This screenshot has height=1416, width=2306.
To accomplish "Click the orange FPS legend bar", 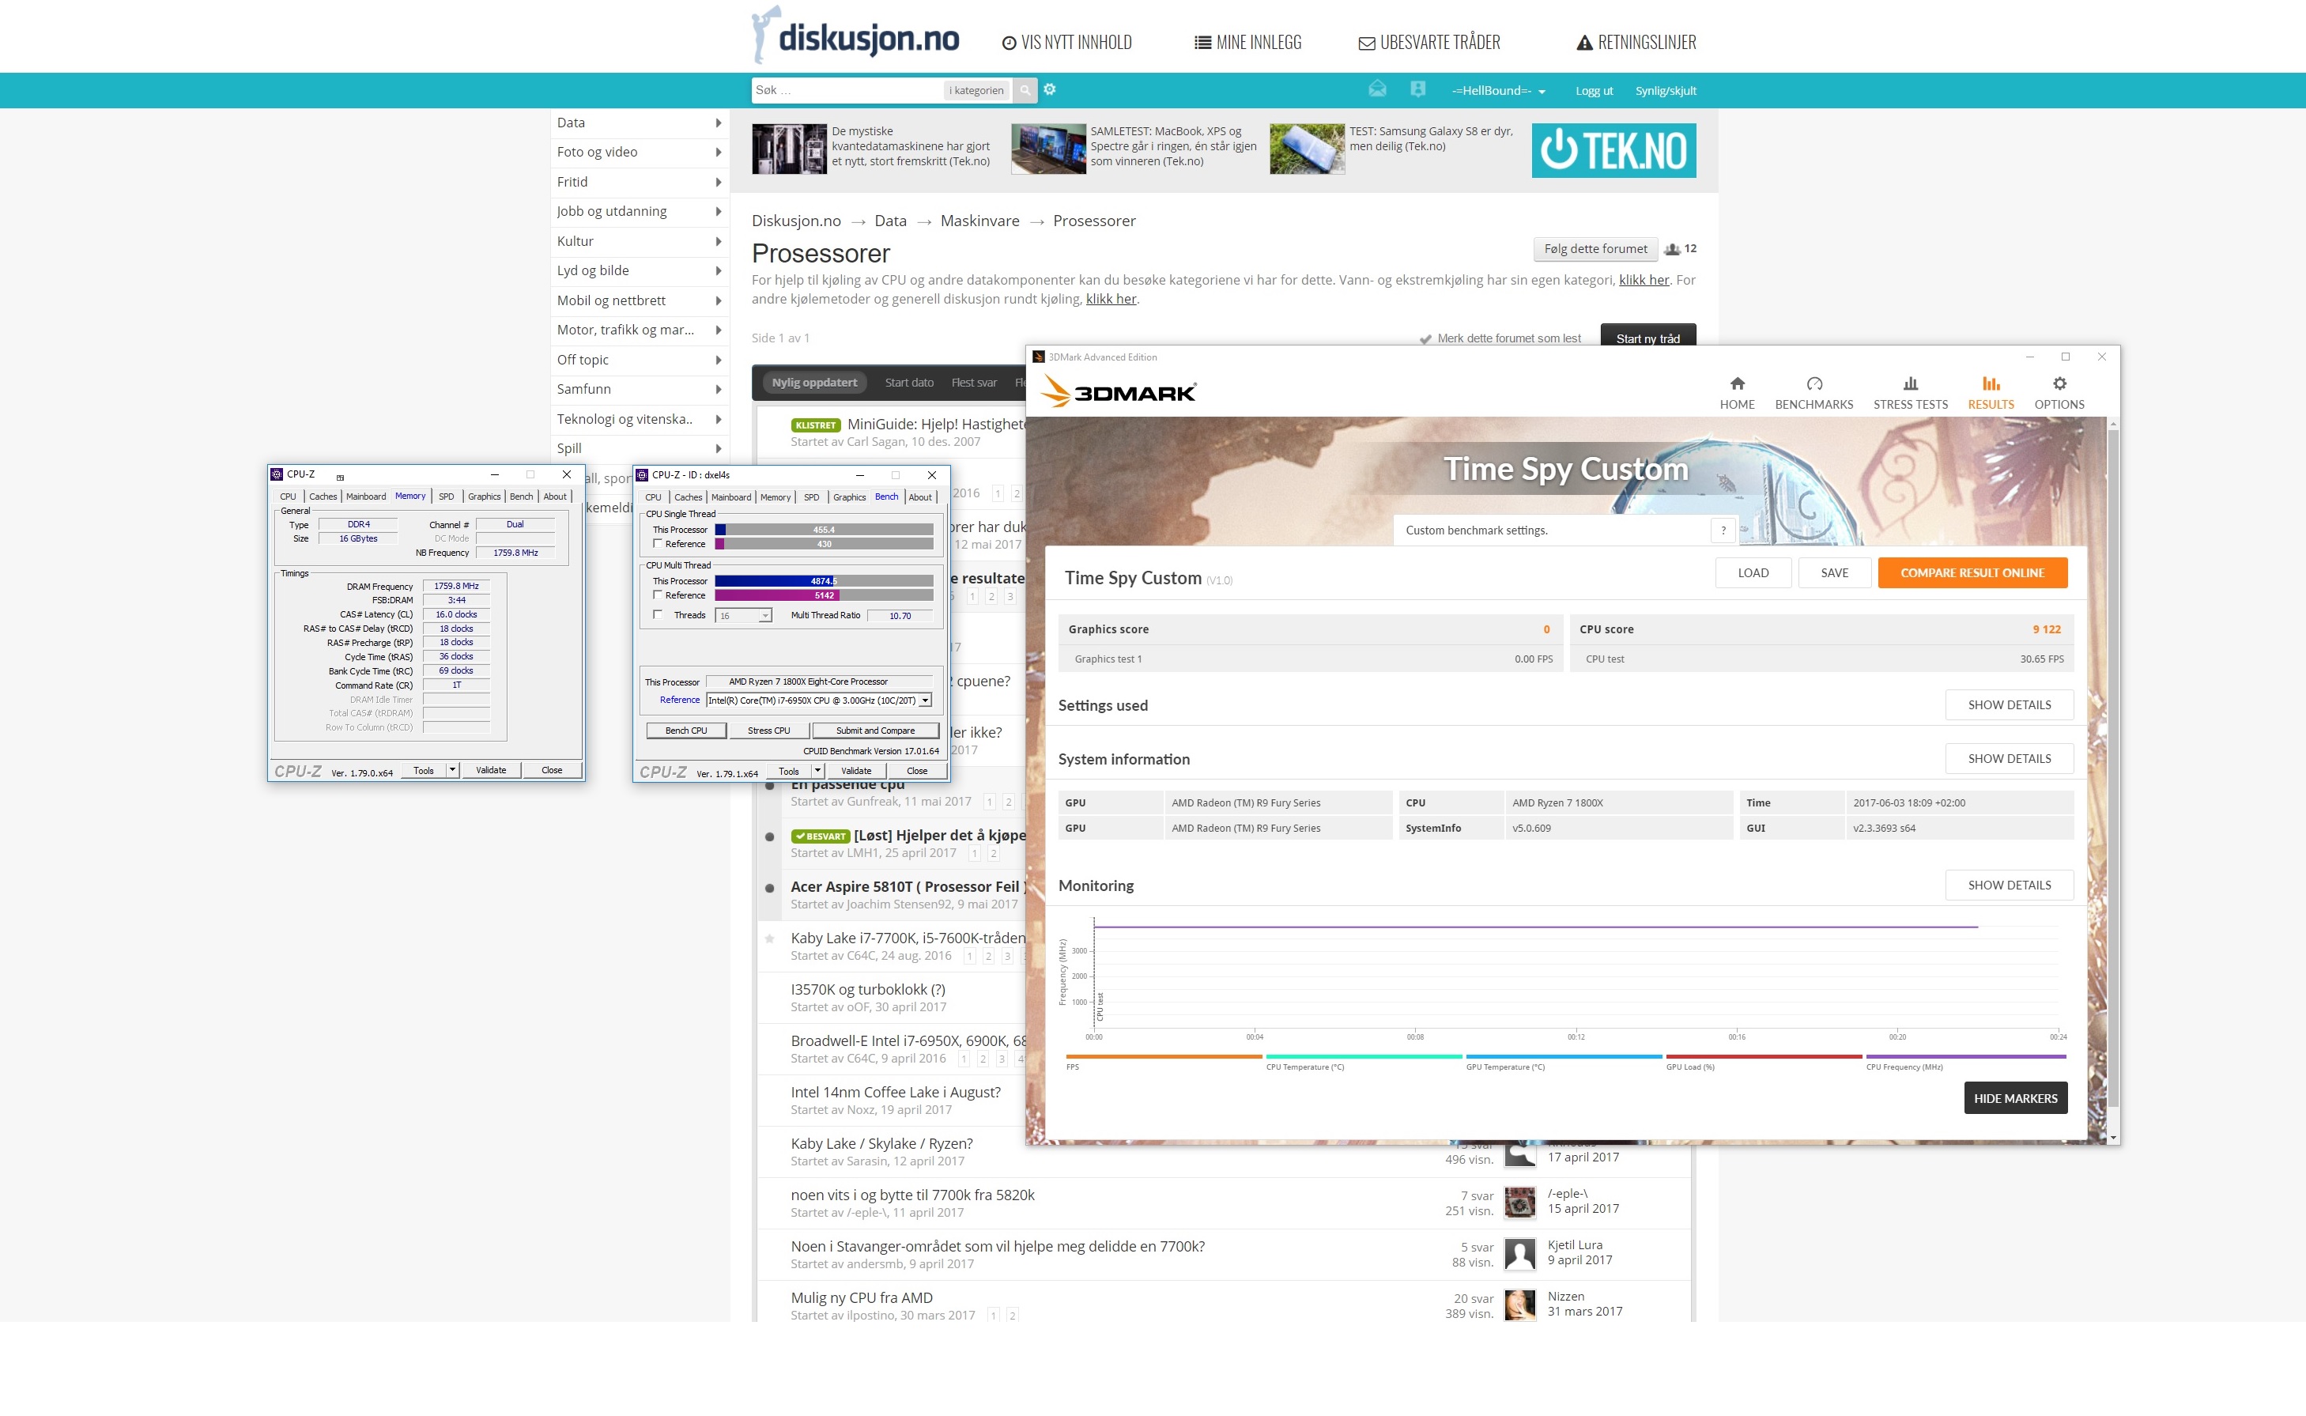I will click(1163, 1056).
